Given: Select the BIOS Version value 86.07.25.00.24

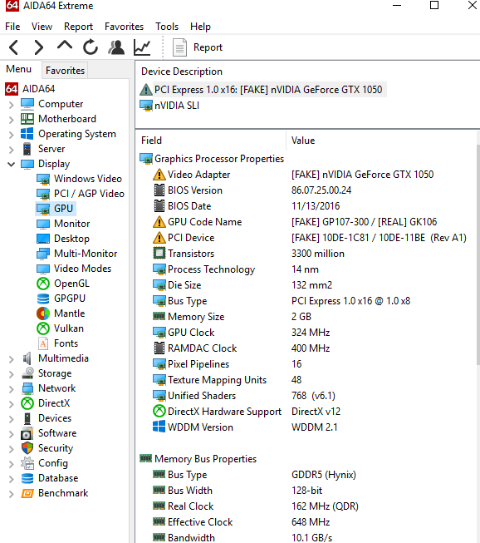Looking at the screenshot, I should pos(321,190).
